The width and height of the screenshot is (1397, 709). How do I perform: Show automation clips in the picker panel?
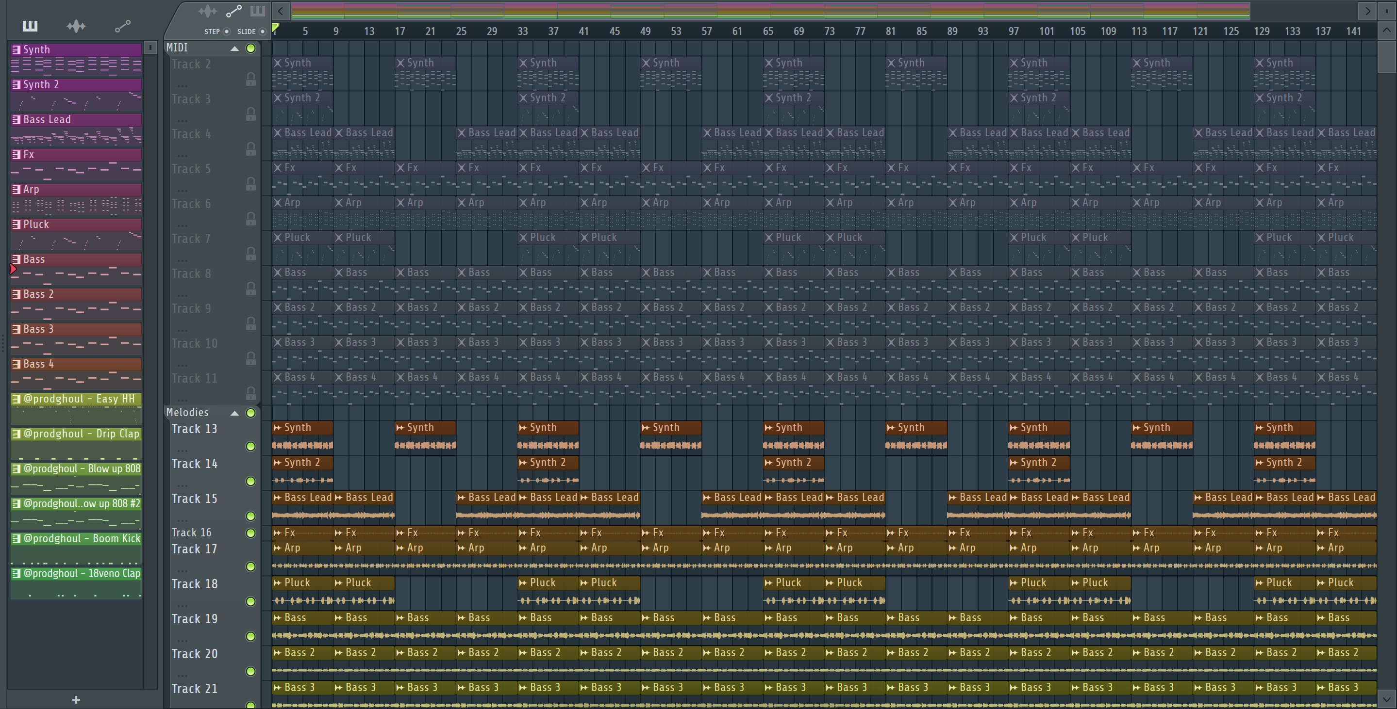(122, 25)
